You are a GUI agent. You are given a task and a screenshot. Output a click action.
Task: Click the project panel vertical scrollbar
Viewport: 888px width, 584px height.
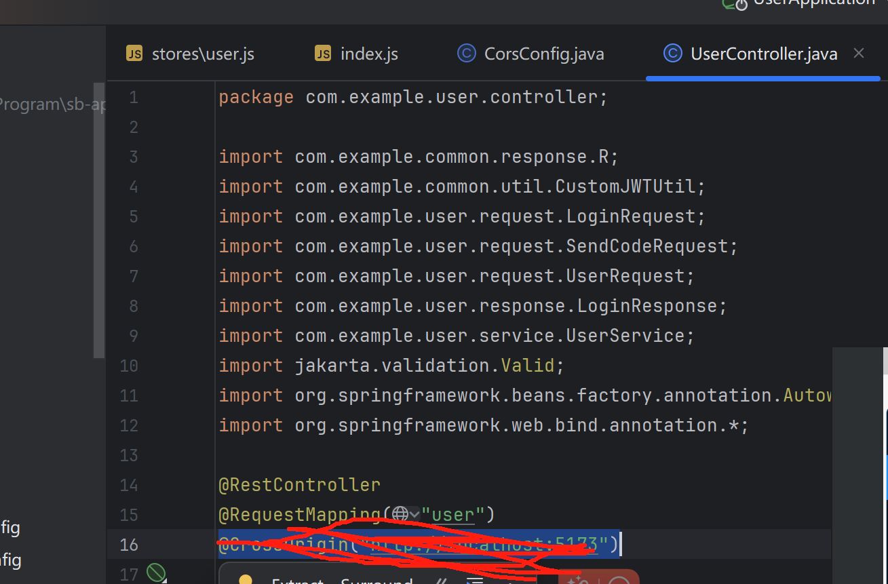click(x=99, y=220)
